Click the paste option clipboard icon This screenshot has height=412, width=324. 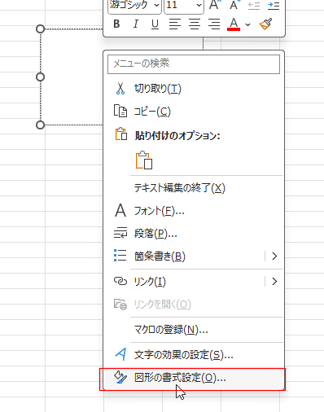pyautogui.click(x=144, y=160)
